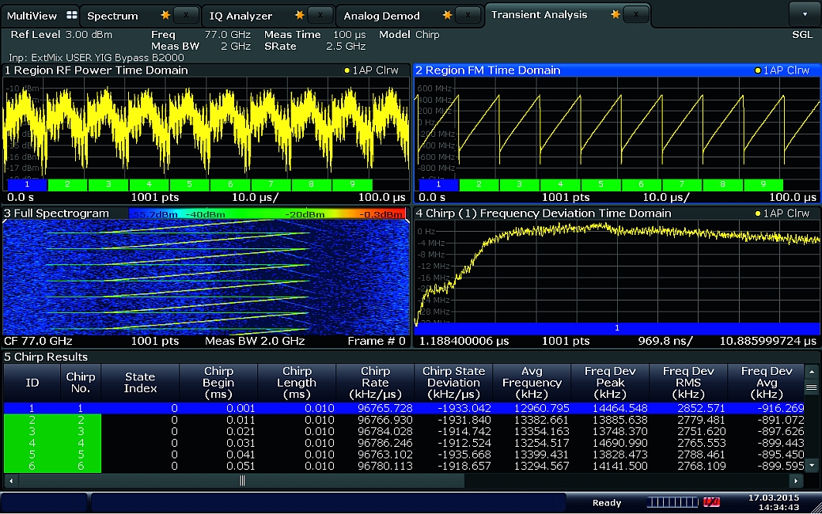Select the Avg Frequency column header

coord(531,383)
